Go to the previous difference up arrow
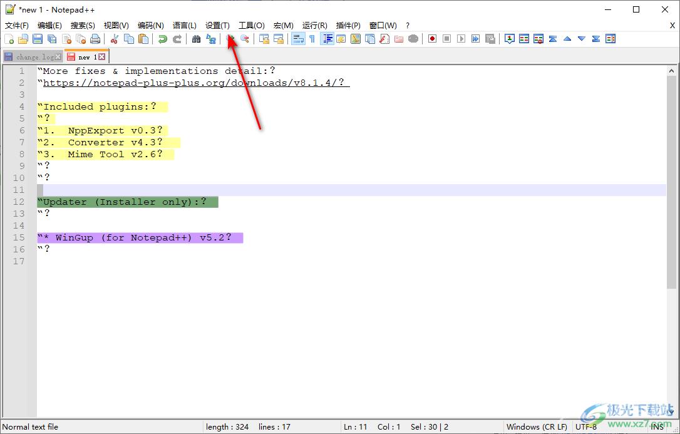 click(x=567, y=39)
